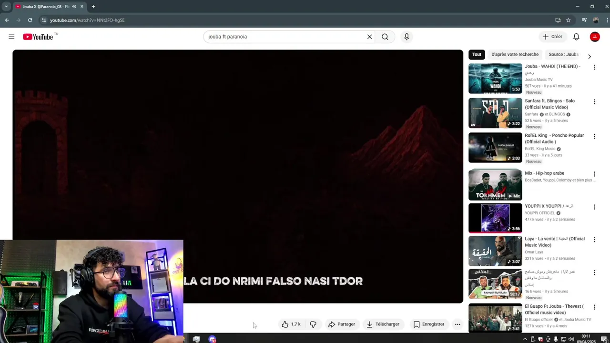Mute the tab via its speaker icon

point(74,7)
